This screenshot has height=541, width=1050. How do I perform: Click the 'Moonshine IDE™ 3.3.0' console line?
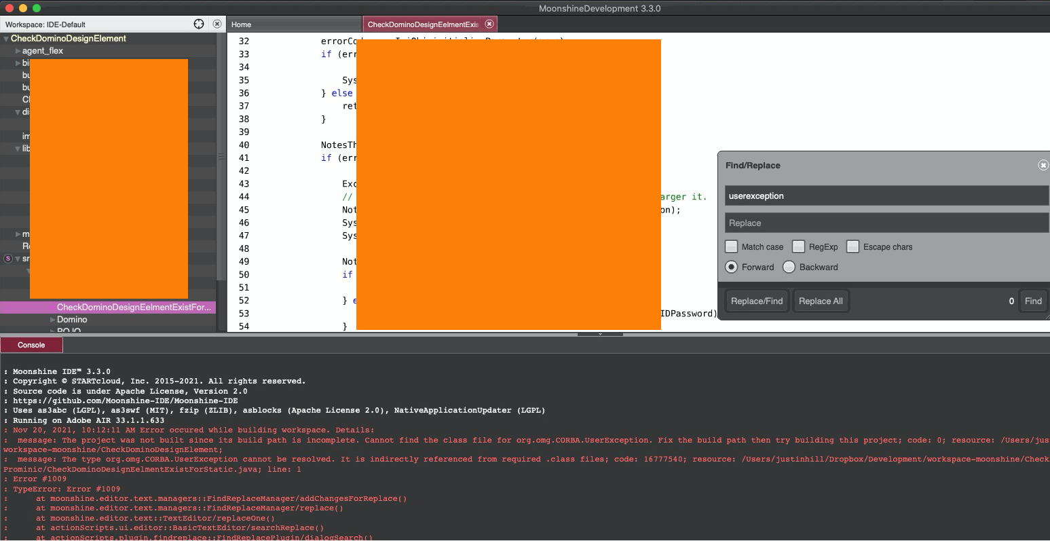(x=62, y=371)
